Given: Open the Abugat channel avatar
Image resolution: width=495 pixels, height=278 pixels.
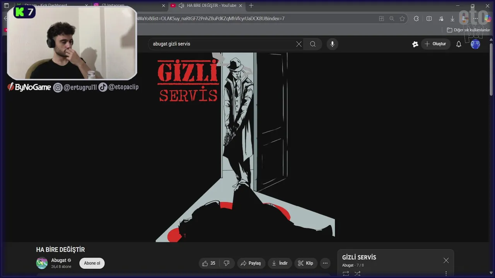Looking at the screenshot, I should (x=42, y=263).
